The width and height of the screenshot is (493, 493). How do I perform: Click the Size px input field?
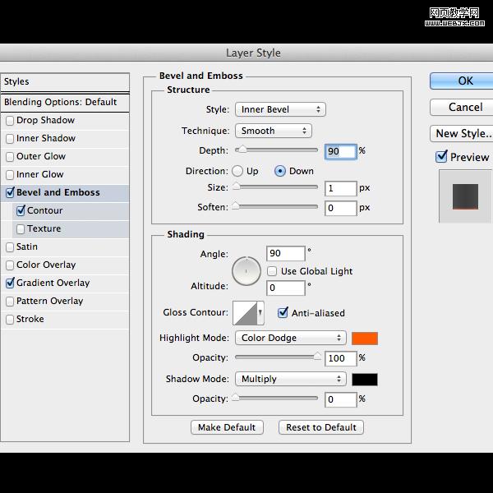[x=341, y=188]
